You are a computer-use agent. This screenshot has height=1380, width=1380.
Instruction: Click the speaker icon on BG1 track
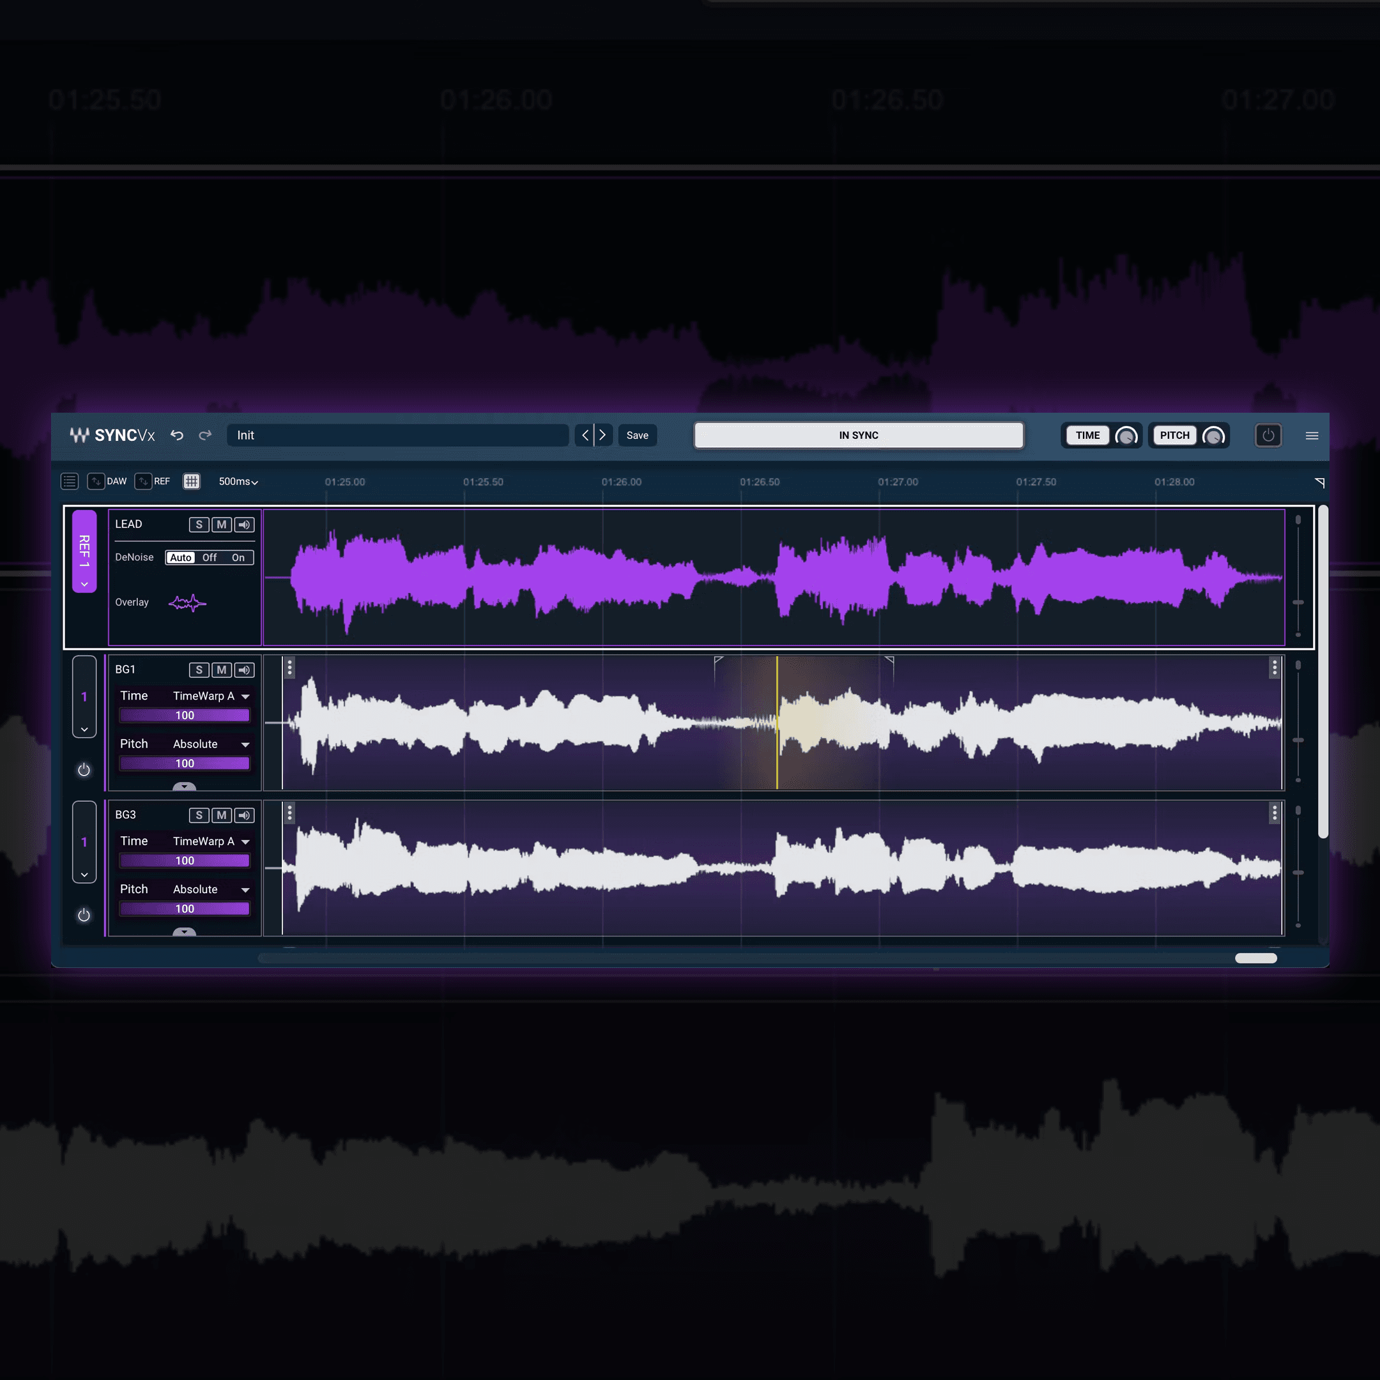point(244,670)
